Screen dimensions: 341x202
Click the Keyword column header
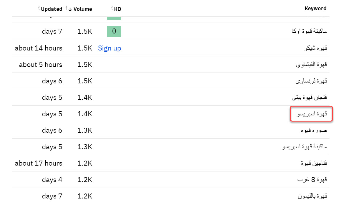point(315,9)
